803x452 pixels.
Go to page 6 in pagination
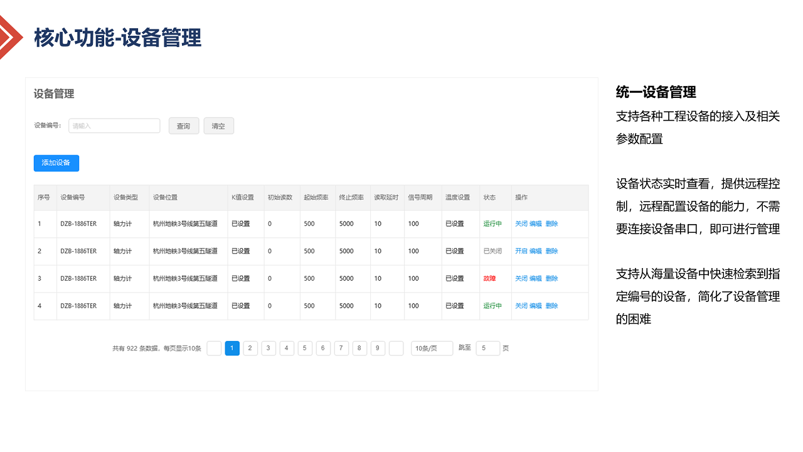[323, 348]
